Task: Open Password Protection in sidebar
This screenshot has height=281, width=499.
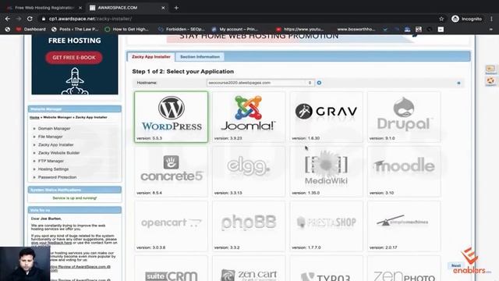Action: coord(57,177)
